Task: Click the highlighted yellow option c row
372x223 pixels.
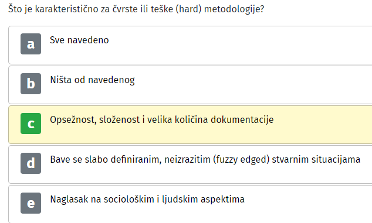Action: pyautogui.click(x=190, y=125)
